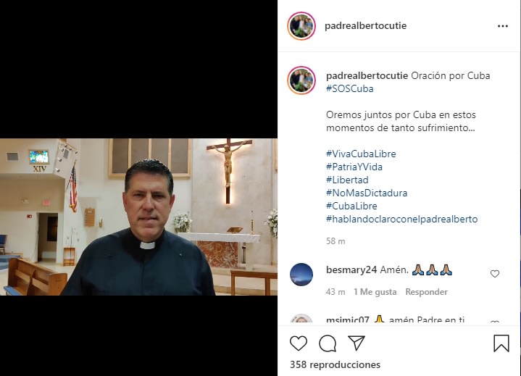Screen dimensions: 521x376
Task: Open the #VivaCubaLibre hashtag
Action: [x=361, y=154]
